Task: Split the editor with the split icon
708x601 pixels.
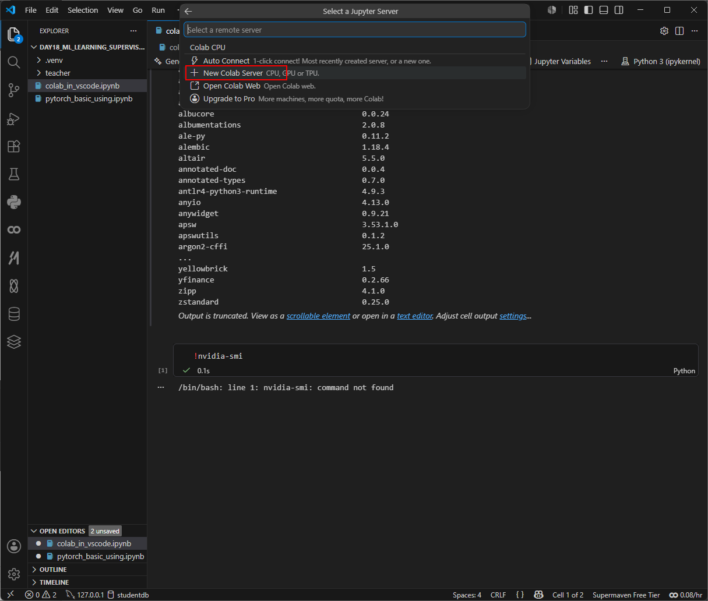Action: pyautogui.click(x=679, y=31)
